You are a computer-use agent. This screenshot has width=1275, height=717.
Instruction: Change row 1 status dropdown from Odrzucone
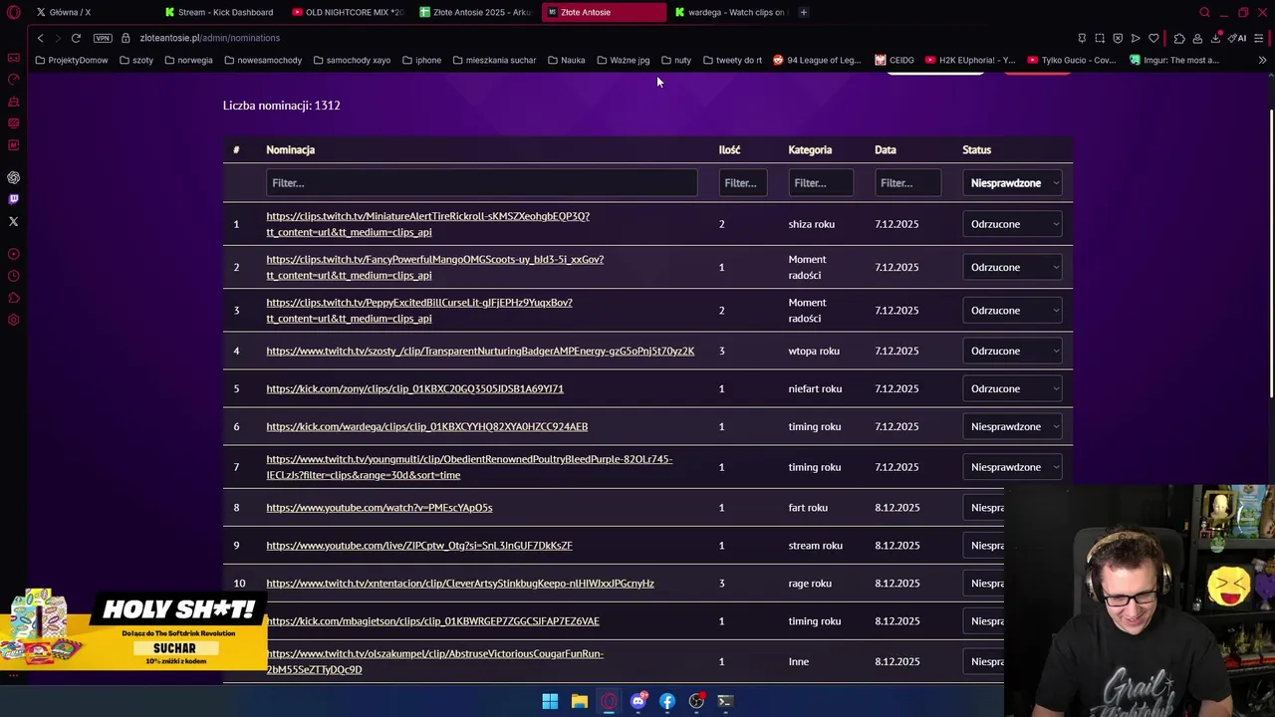pos(1012,224)
